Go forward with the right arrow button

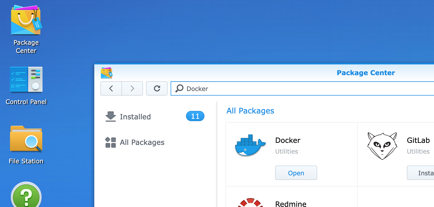[132, 88]
